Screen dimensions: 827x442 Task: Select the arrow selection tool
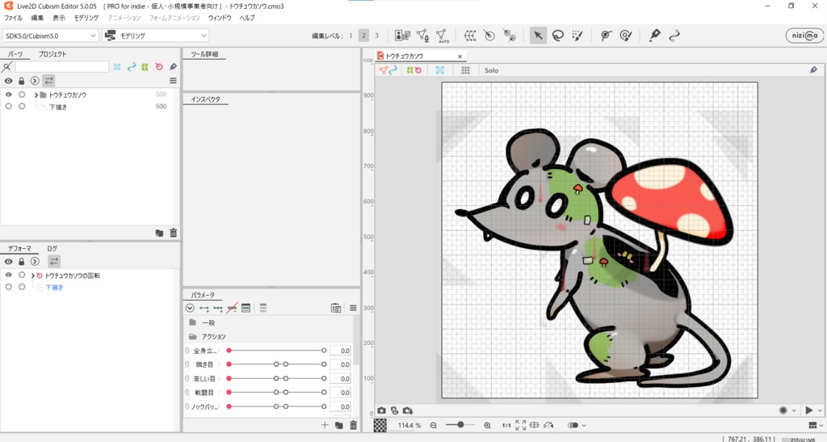click(538, 36)
